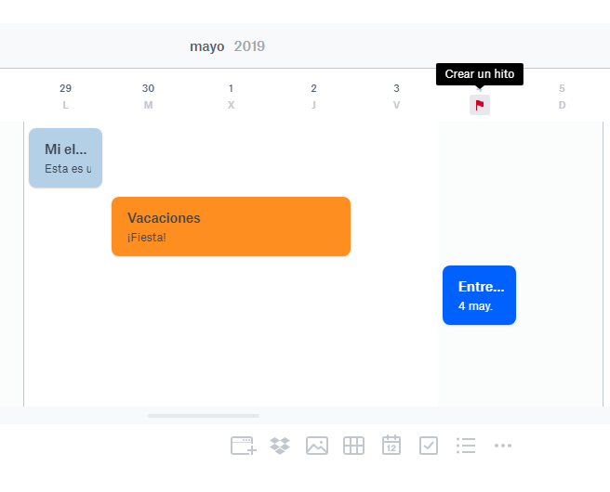Insert an image using picture icon
The image size is (610, 492).
point(317,446)
